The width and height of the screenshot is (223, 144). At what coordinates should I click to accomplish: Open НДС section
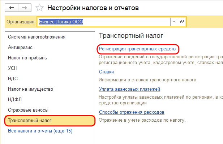tap(50, 78)
